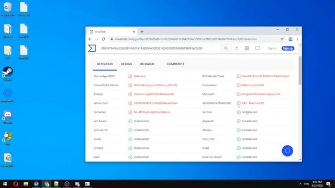Click the 'Alibaba' engine name
The width and height of the screenshot is (335, 188).
point(207,130)
